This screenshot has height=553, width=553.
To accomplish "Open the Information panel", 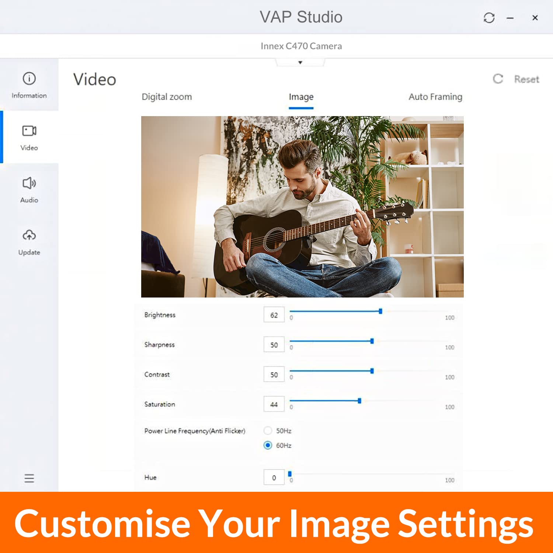I will click(29, 85).
